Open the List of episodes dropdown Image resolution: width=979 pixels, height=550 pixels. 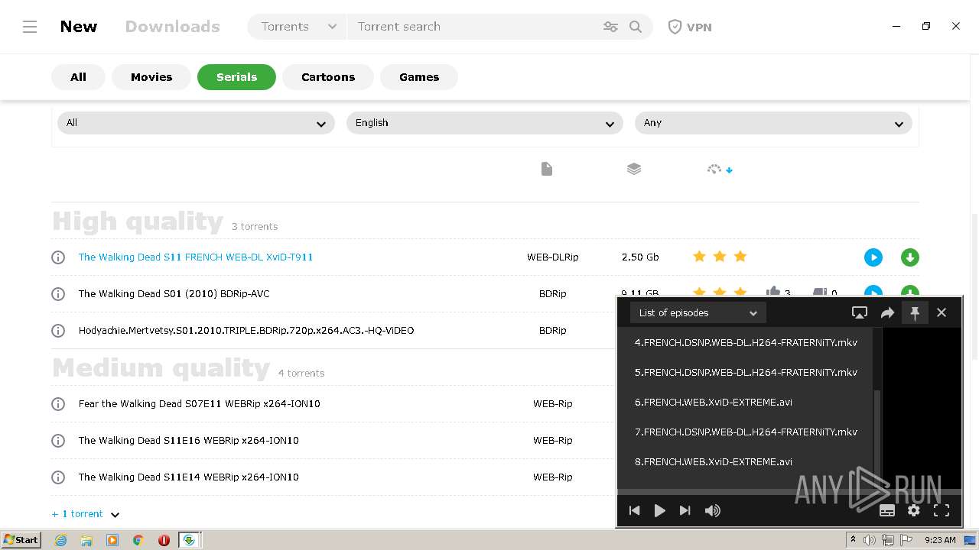[698, 312]
